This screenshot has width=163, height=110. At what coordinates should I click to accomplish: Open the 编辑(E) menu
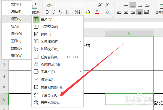[17, 12]
